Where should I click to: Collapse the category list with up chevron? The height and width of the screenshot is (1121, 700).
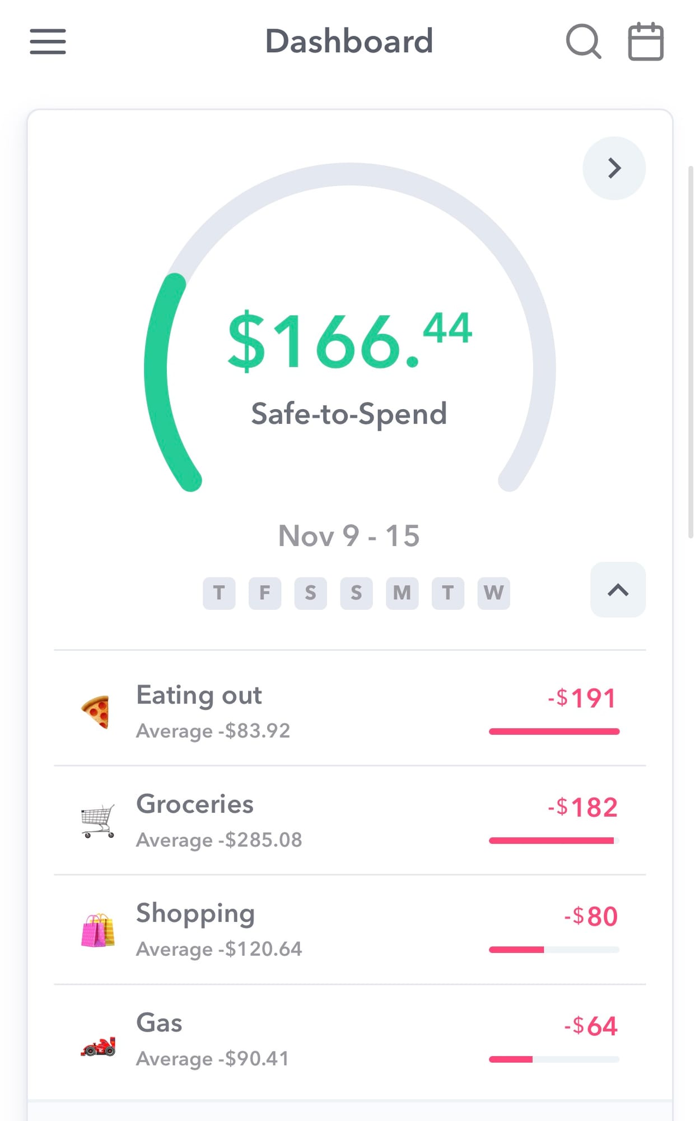click(618, 590)
